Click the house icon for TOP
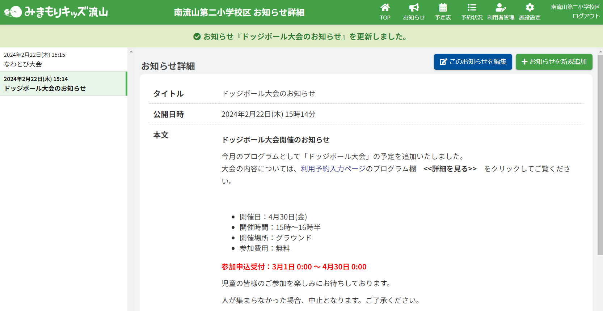Screen dimensions: 603x311 tap(385, 8)
